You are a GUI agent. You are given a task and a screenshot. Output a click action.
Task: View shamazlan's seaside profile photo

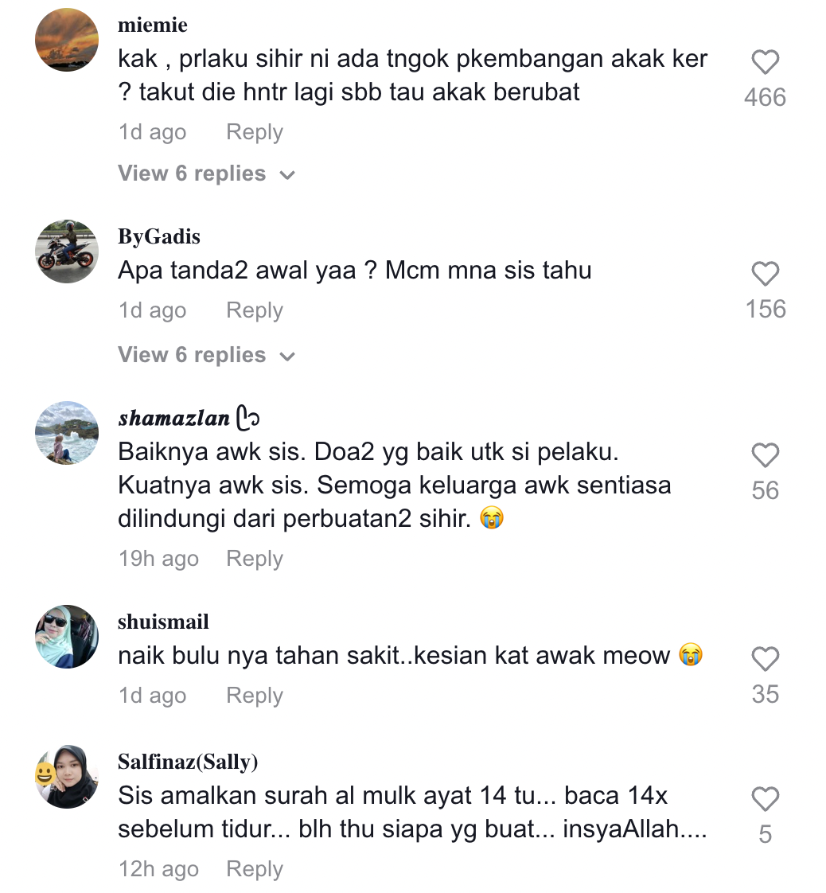point(67,433)
